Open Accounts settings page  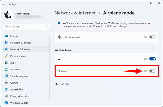[26, 69]
